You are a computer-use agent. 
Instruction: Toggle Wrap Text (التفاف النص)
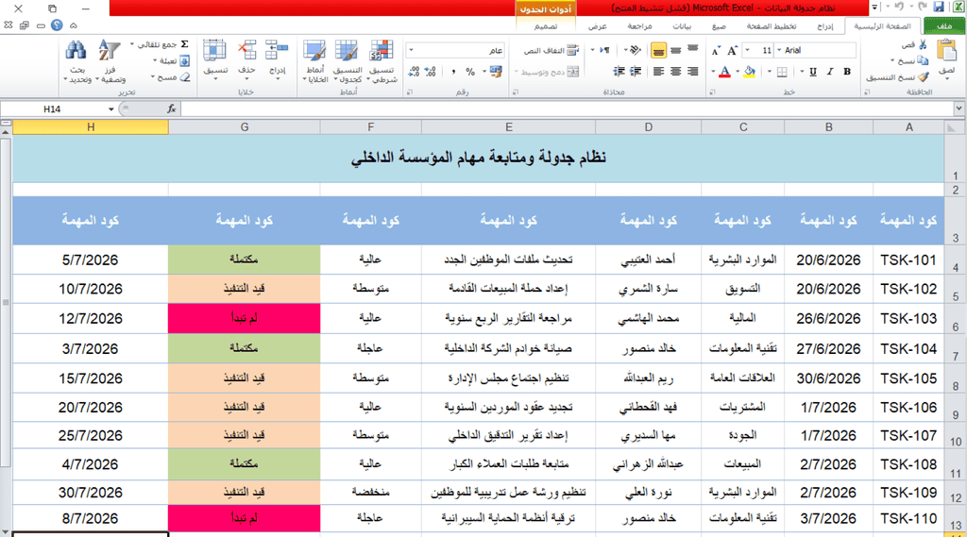(x=551, y=51)
